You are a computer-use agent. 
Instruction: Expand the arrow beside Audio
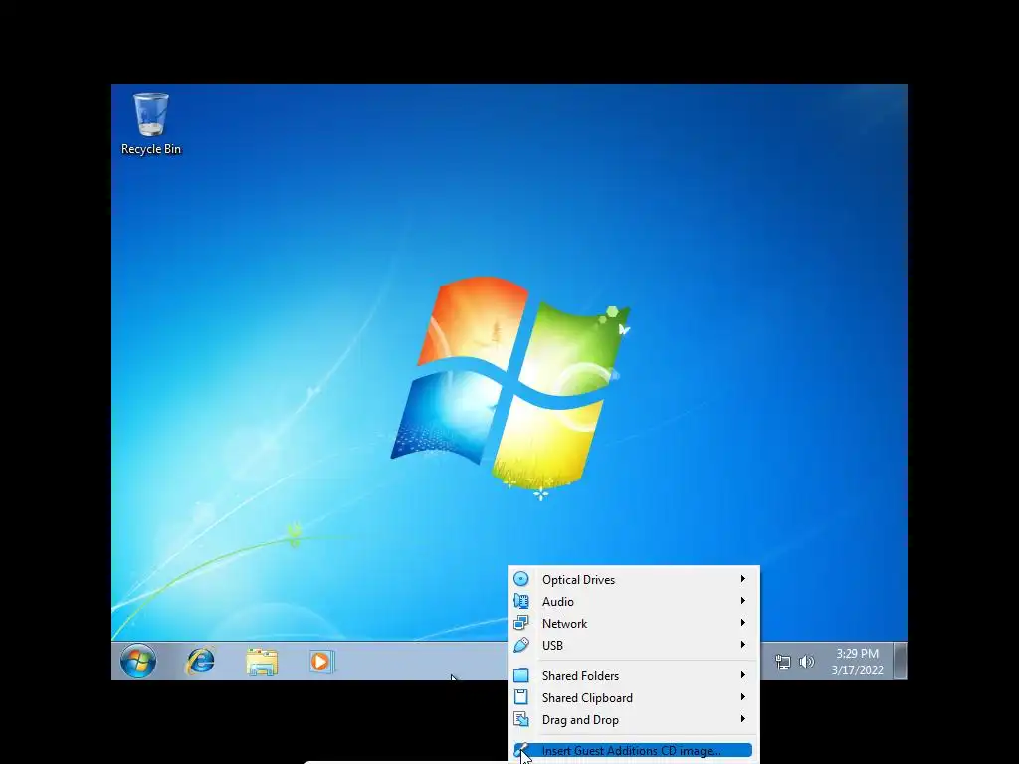742,600
